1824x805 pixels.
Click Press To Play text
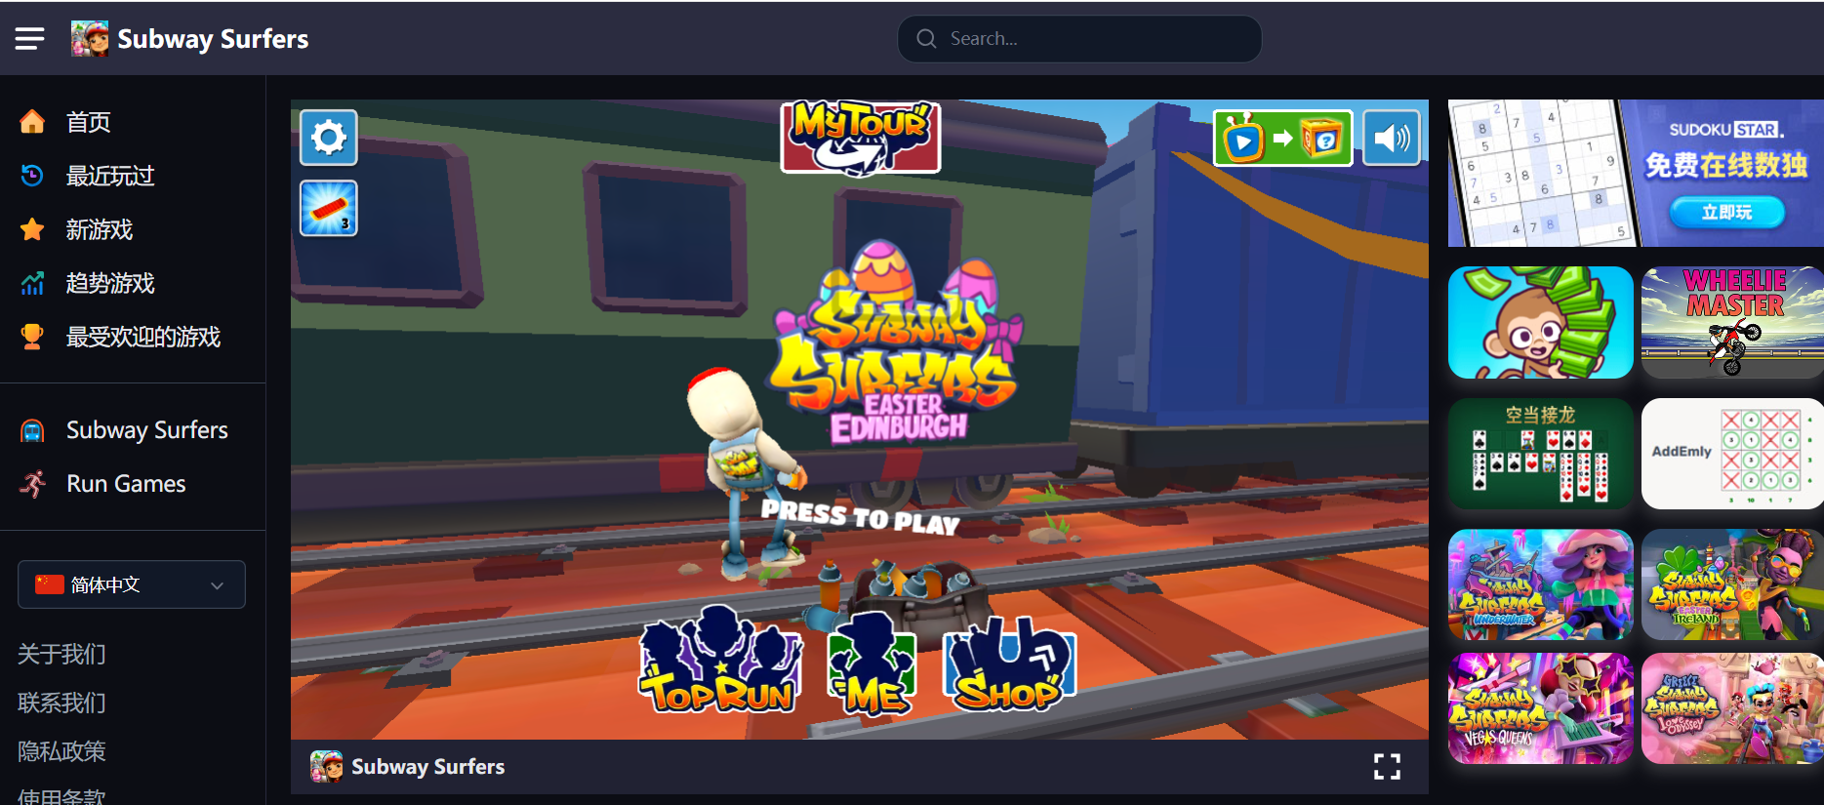(x=860, y=516)
